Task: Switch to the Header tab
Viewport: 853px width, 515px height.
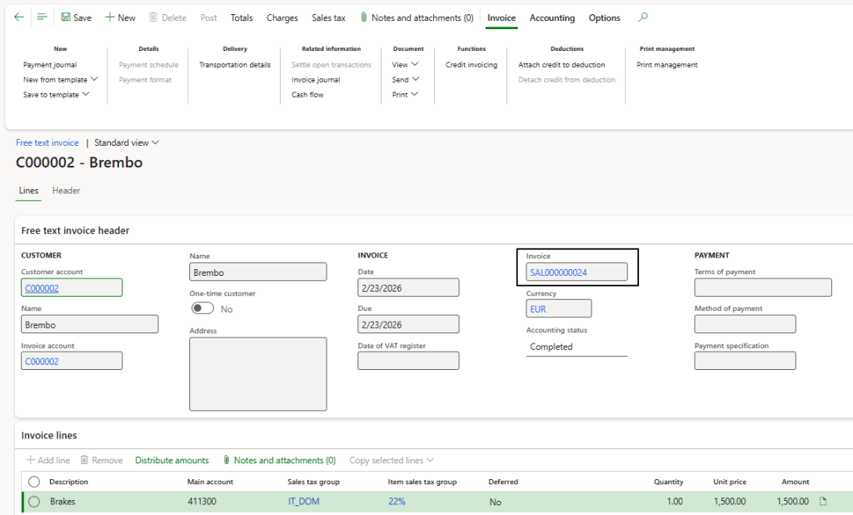Action: click(66, 191)
